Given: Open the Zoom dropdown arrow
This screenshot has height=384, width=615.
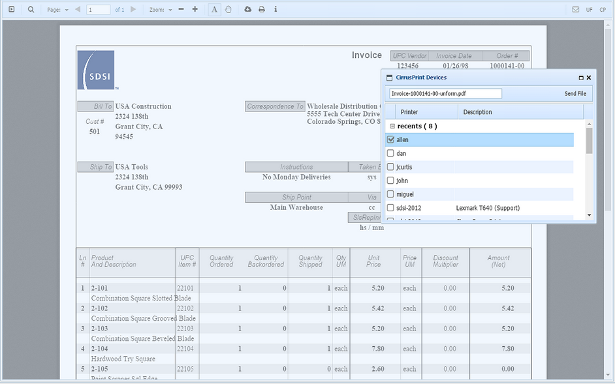Looking at the screenshot, I should pos(170,10).
